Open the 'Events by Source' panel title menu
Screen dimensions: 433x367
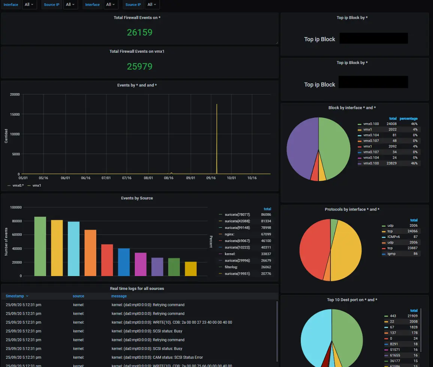point(137,198)
